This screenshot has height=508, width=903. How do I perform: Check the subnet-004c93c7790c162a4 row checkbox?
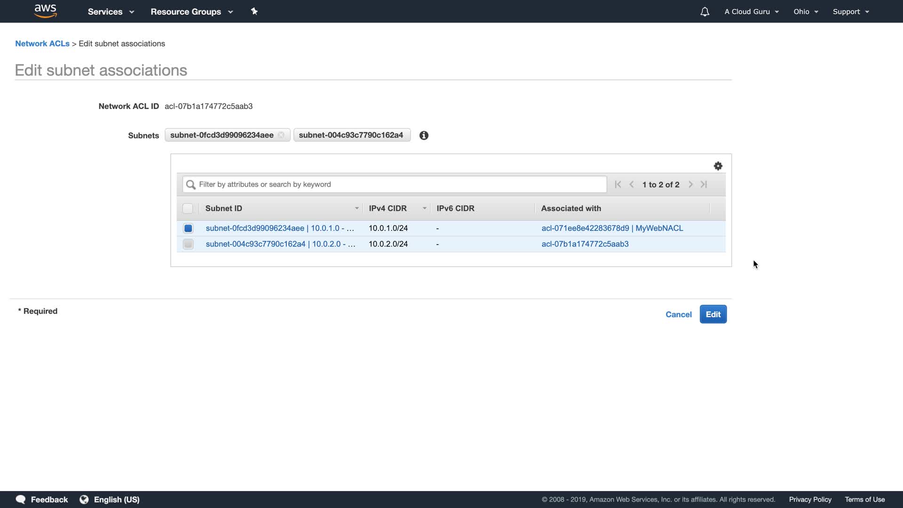click(188, 244)
